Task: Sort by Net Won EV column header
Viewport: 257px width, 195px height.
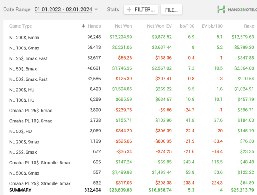Action: (159, 26)
